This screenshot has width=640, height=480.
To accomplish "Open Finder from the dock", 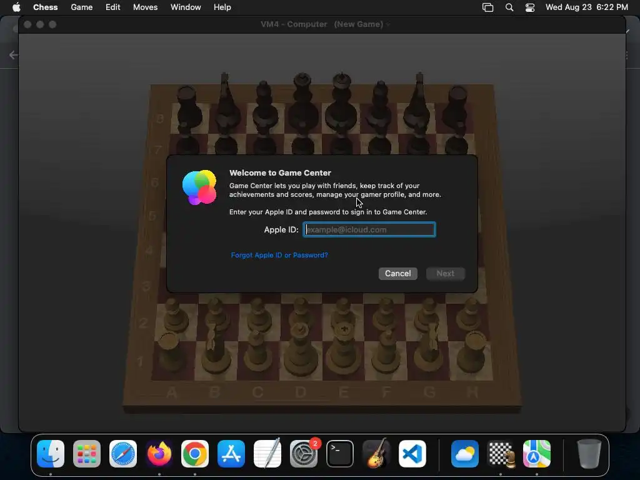I will pos(51,454).
